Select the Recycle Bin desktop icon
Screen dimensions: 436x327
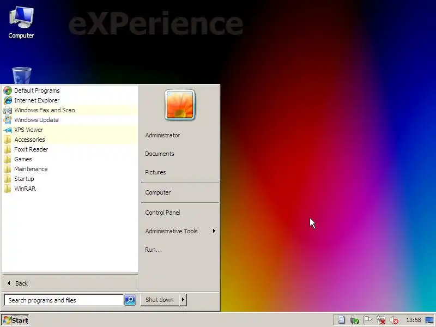point(22,75)
